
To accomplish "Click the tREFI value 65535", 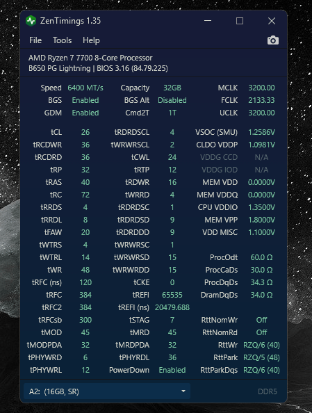I will pyautogui.click(x=172, y=295).
